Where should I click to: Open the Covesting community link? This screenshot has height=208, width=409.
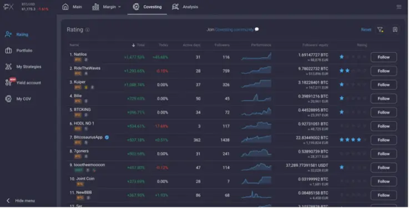pos(234,29)
